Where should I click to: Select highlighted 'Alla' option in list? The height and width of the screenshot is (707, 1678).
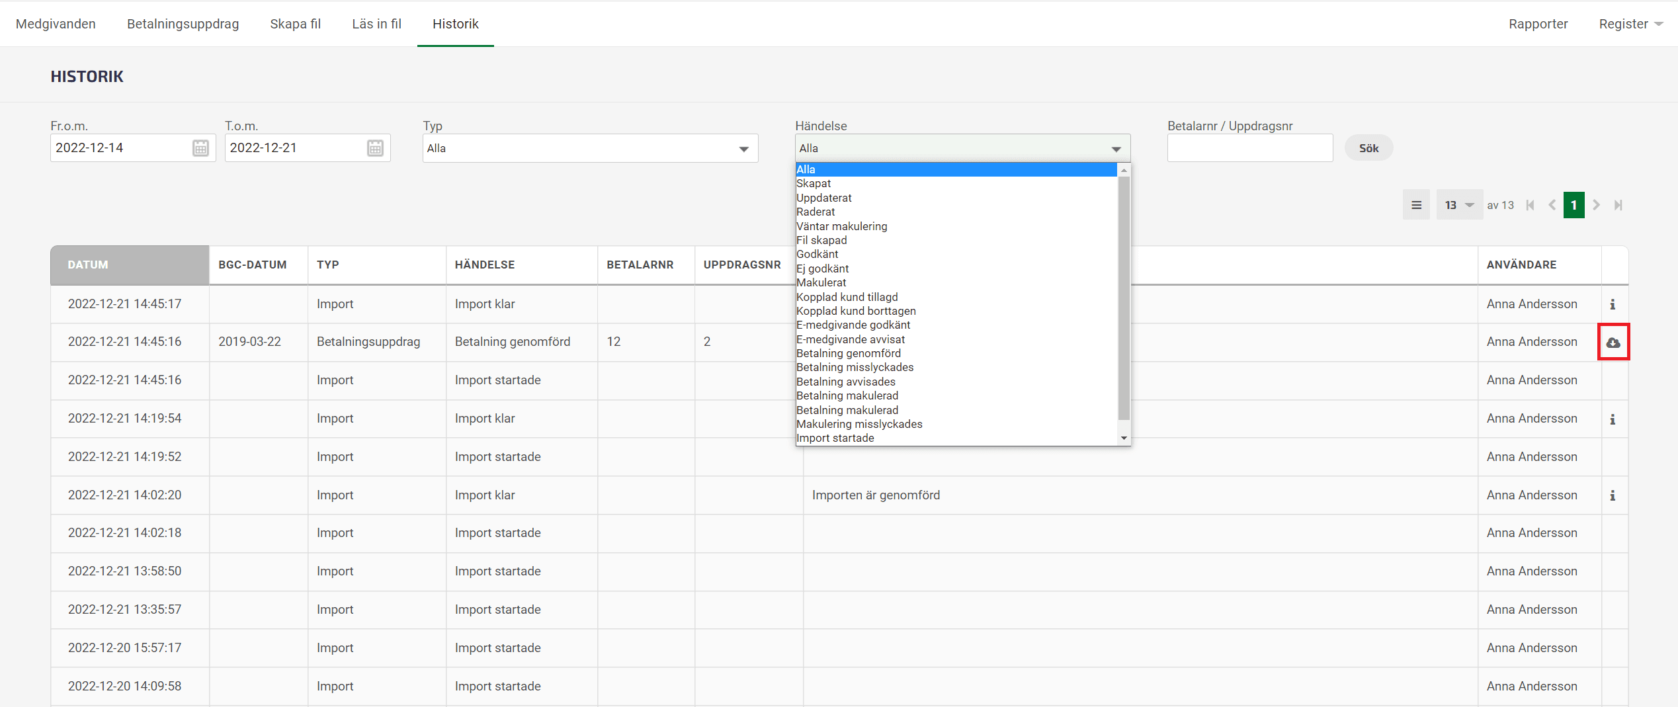coord(956,169)
